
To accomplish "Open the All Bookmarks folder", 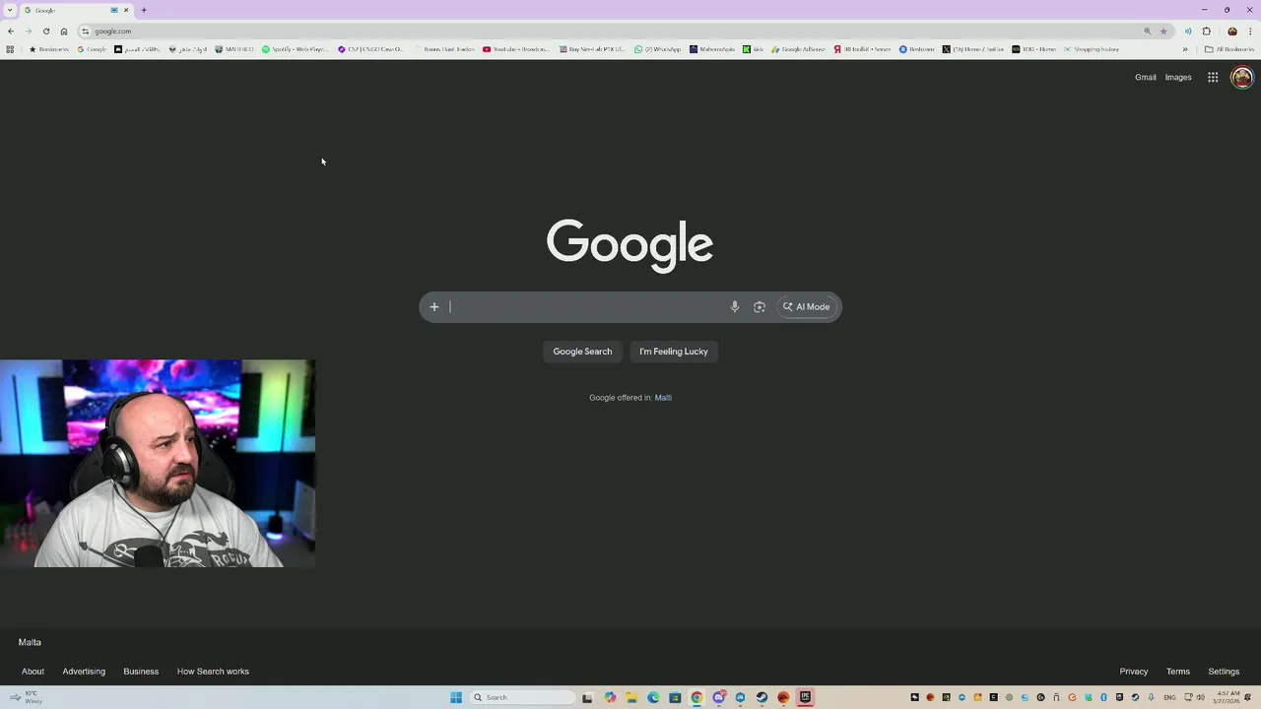I will pyautogui.click(x=1228, y=49).
